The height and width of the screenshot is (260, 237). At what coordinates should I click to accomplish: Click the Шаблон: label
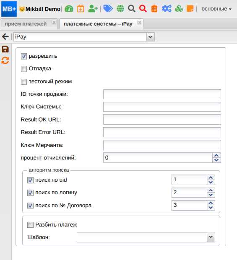click(x=39, y=237)
